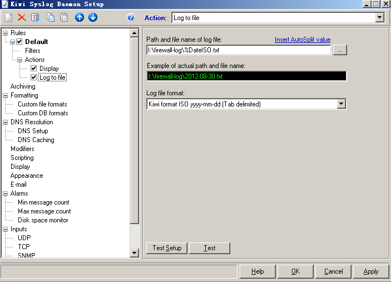This screenshot has height=282, width=391.
Task: Move item down with blue arrow
Action: click(x=93, y=17)
